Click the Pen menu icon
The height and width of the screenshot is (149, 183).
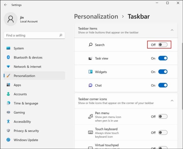pyautogui.click(x=90, y=116)
